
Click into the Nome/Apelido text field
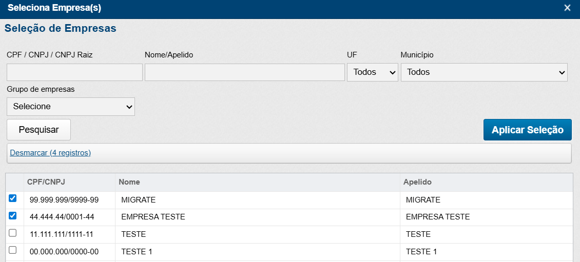244,72
